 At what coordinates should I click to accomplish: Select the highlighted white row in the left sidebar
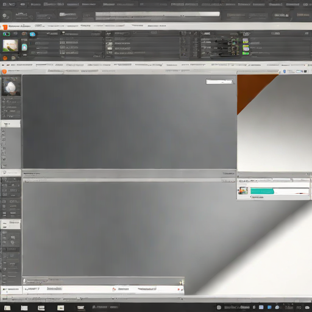(11, 124)
